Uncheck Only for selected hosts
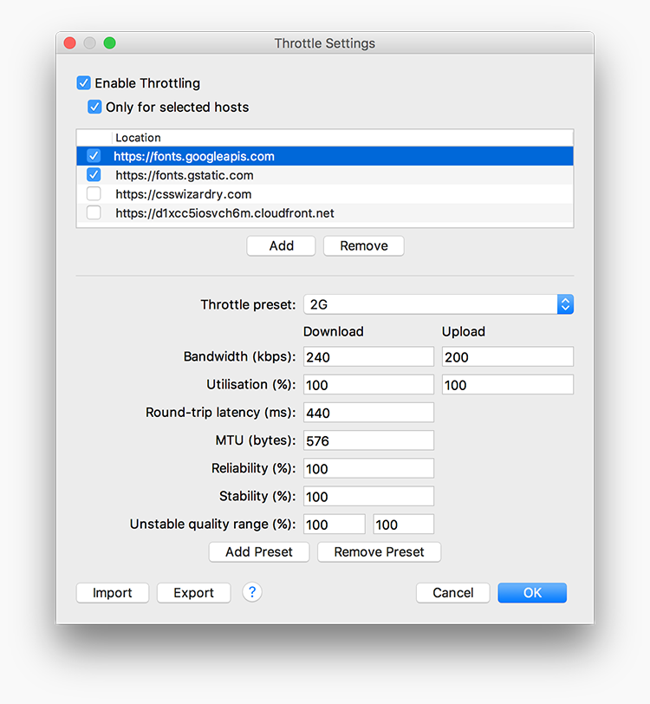 click(x=94, y=108)
